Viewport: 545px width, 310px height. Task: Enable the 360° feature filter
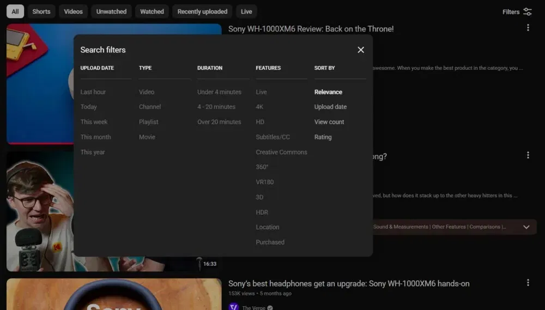(262, 167)
